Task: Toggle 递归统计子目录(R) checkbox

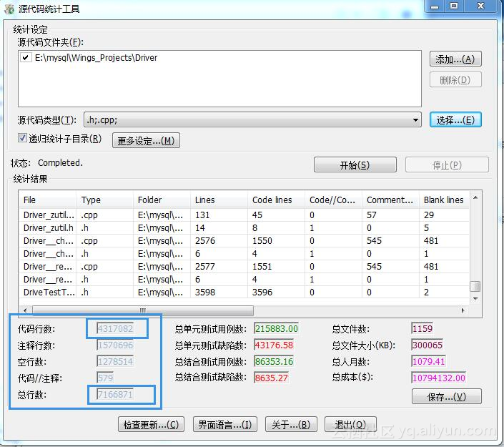Action: tap(22, 138)
